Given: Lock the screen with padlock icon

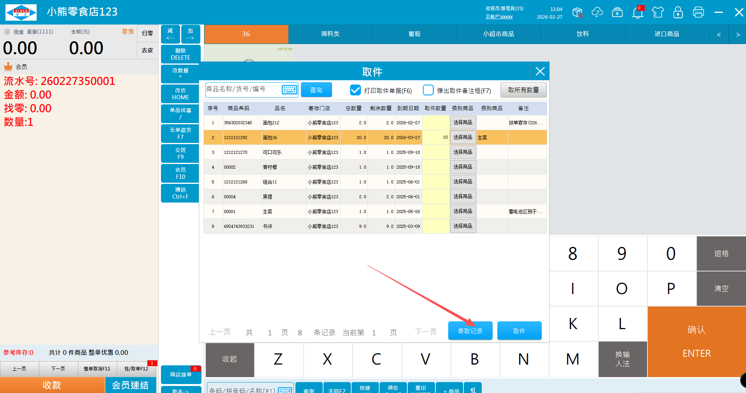Looking at the screenshot, I should coord(678,12).
